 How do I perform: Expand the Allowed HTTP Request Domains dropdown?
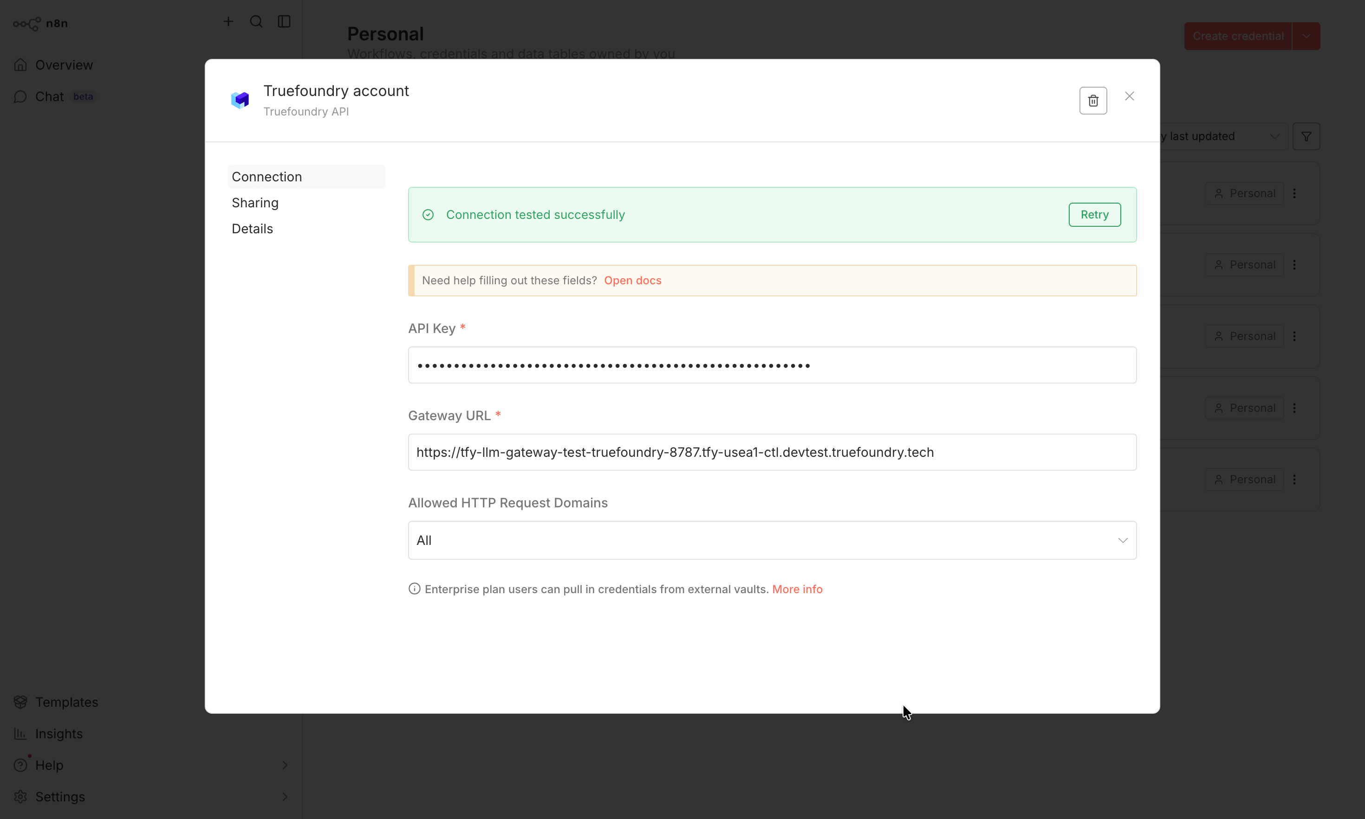coord(771,540)
